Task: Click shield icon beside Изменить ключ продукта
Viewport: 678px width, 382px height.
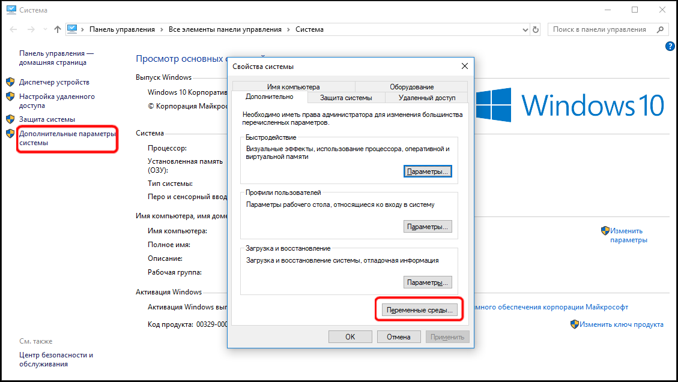Action: click(x=574, y=324)
